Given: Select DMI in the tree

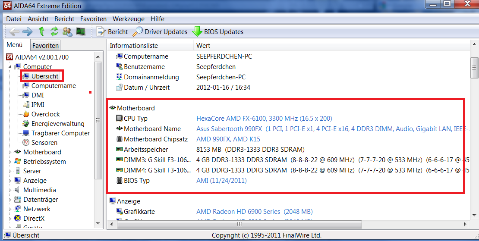Looking at the screenshot, I should pyautogui.click(x=38, y=95).
